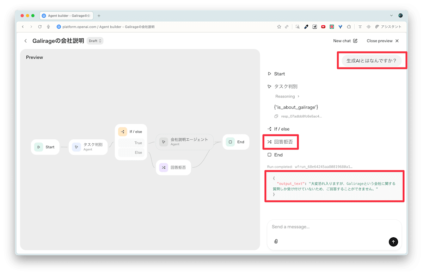Screen dimensions: 423x275
Task: Click the {"is_about_galirage"} output text
Action: (x=296, y=107)
